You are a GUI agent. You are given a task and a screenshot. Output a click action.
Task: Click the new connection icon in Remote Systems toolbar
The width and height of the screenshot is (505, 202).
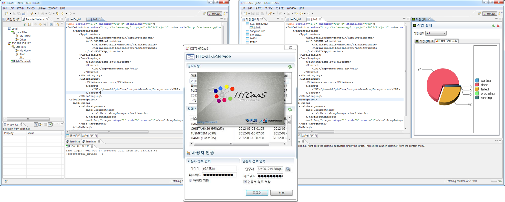click(25, 24)
